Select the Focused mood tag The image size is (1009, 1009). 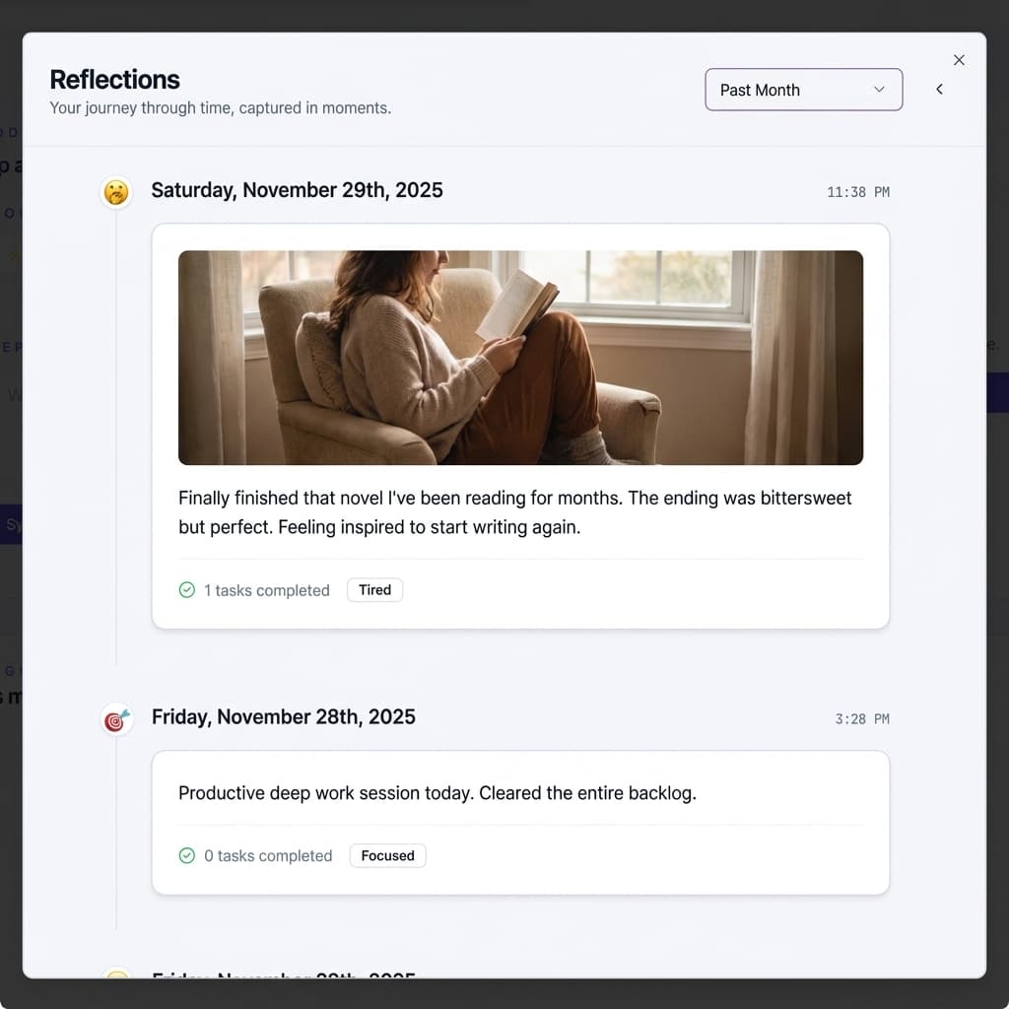[x=387, y=856]
